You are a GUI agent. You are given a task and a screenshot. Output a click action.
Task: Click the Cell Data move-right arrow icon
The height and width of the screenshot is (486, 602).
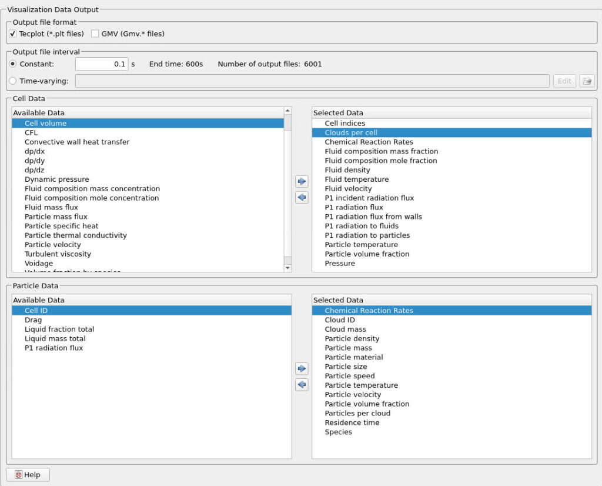coord(302,182)
